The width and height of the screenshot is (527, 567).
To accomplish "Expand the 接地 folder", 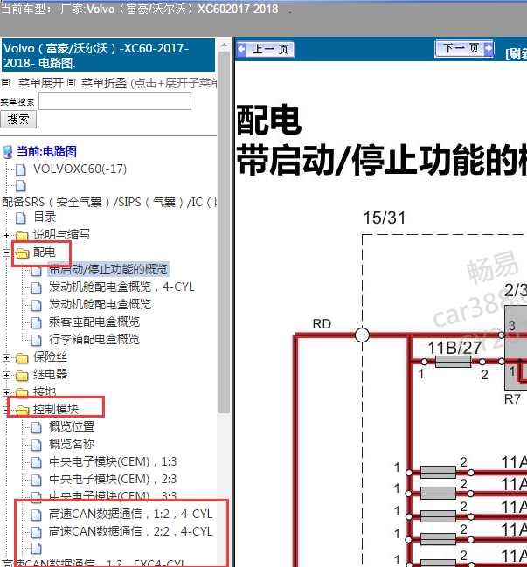I will (6, 392).
